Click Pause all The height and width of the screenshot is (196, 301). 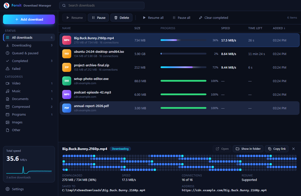click(181, 18)
